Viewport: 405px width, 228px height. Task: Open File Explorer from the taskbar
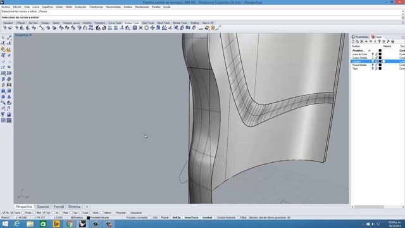pos(30,224)
